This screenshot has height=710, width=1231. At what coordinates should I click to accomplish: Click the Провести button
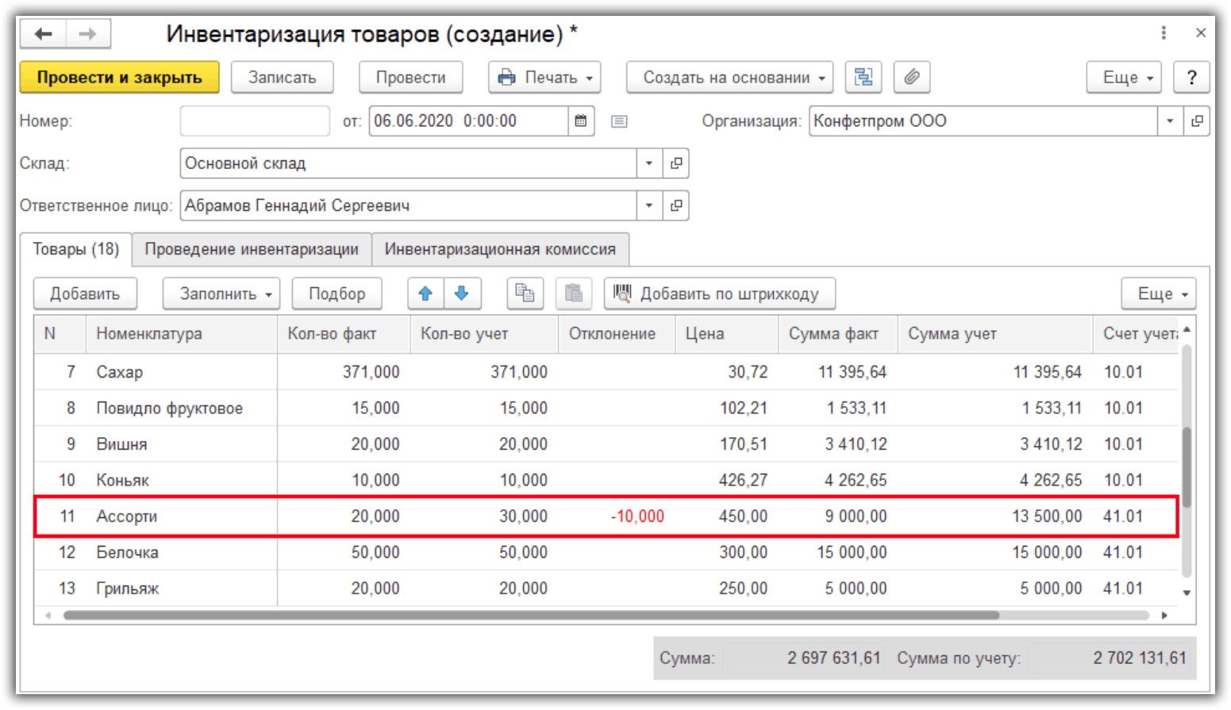(411, 78)
